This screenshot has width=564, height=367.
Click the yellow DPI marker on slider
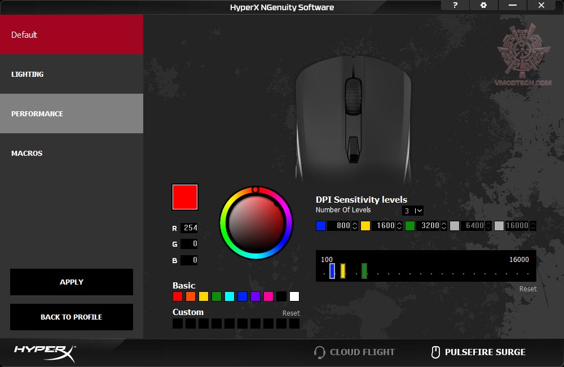(343, 271)
